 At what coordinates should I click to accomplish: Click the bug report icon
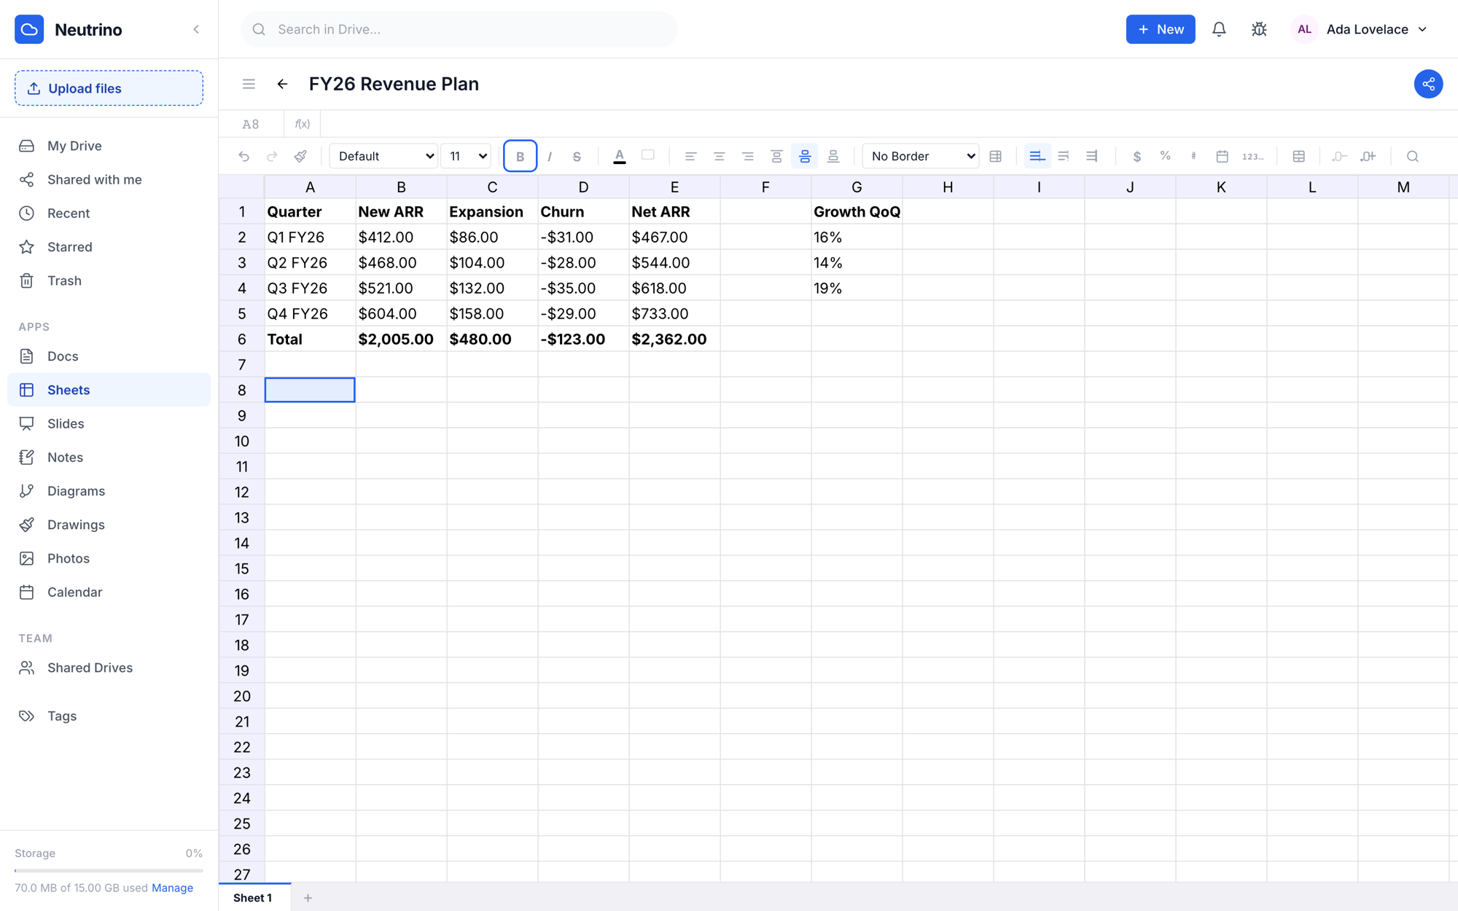pos(1259,29)
